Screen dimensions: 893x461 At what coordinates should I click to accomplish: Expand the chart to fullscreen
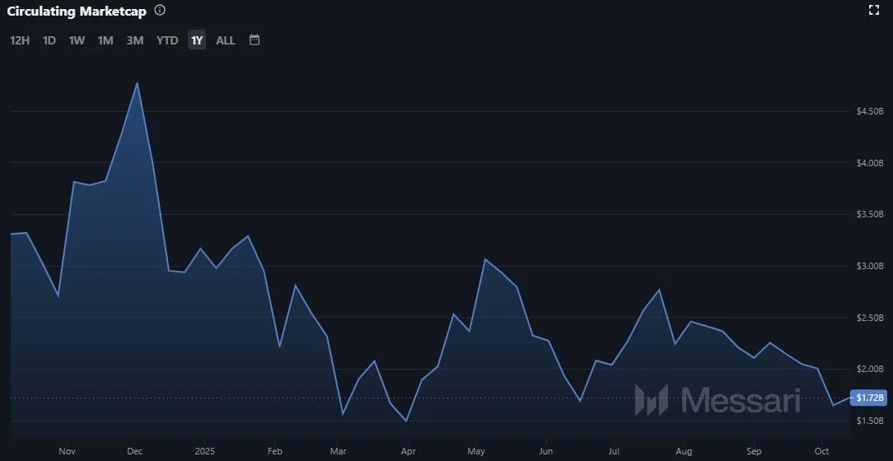coord(874,11)
